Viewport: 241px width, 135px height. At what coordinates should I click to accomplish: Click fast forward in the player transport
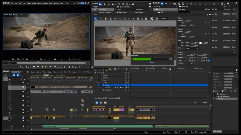54,67
